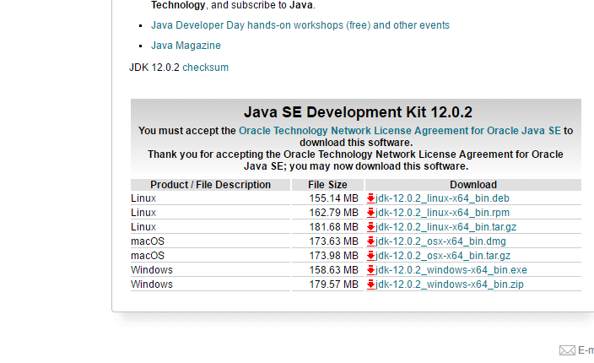Screen dimensions: 594x363
Task: Download jdk-12.0.2_windows-x64_bin.exe
Action: (451, 270)
